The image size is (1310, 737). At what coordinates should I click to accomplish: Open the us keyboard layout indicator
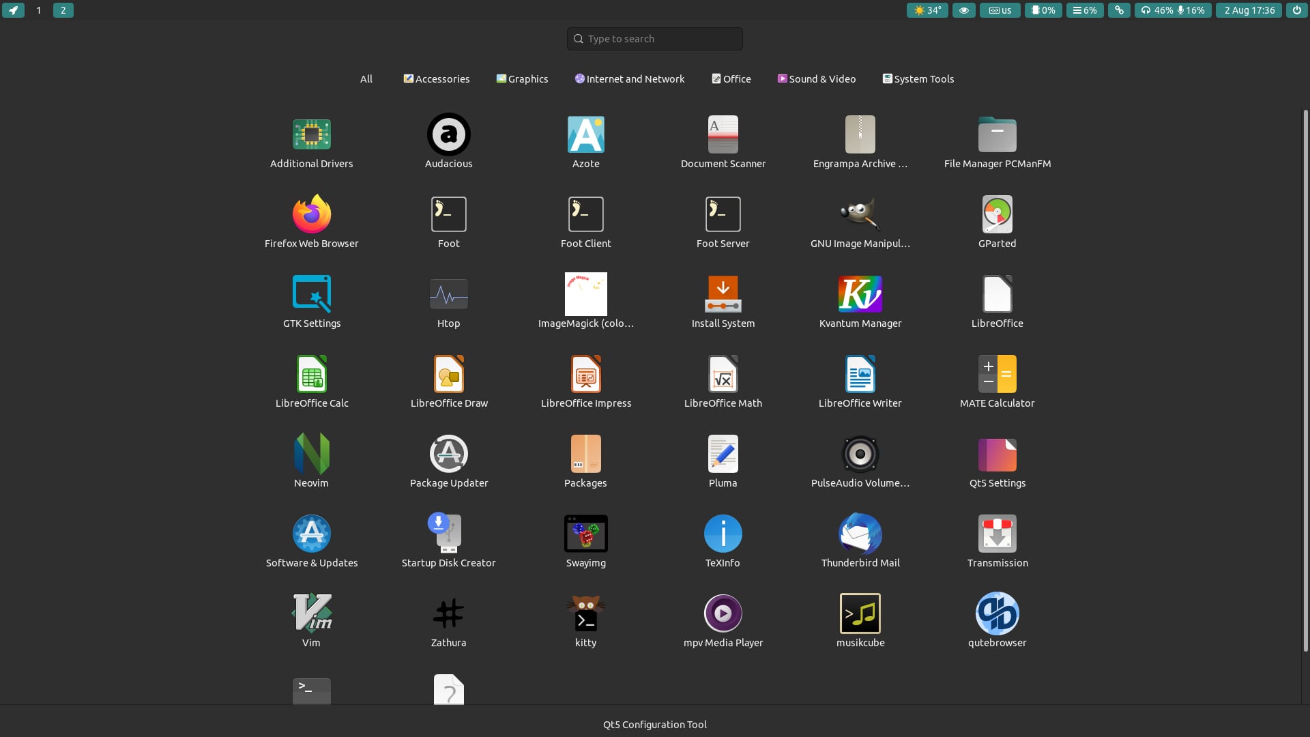pos(1000,10)
